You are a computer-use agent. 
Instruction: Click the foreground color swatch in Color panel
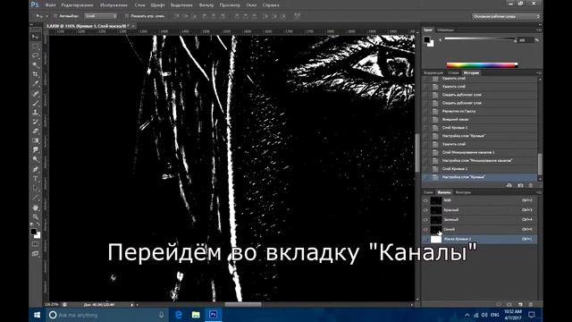coord(427,39)
